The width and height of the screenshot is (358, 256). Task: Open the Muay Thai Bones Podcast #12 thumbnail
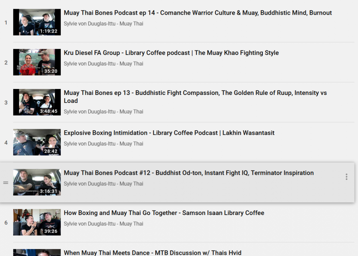pos(37,182)
